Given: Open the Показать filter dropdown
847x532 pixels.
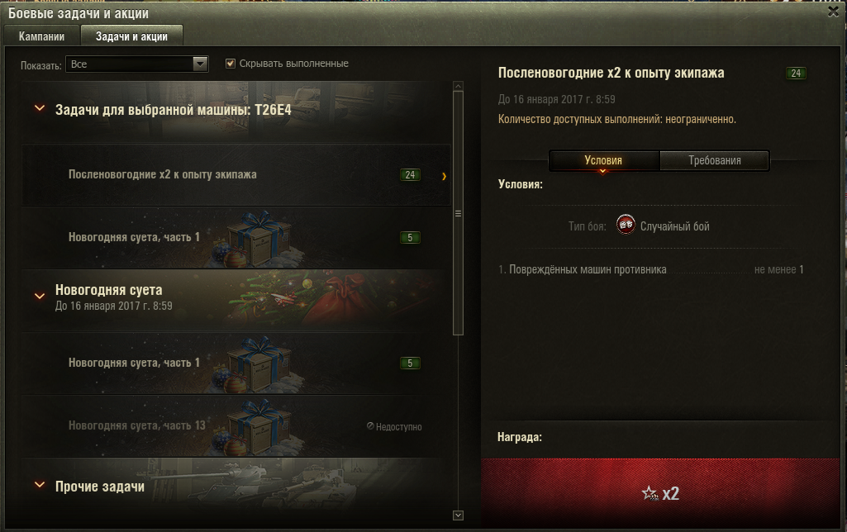Looking at the screenshot, I should click(136, 64).
